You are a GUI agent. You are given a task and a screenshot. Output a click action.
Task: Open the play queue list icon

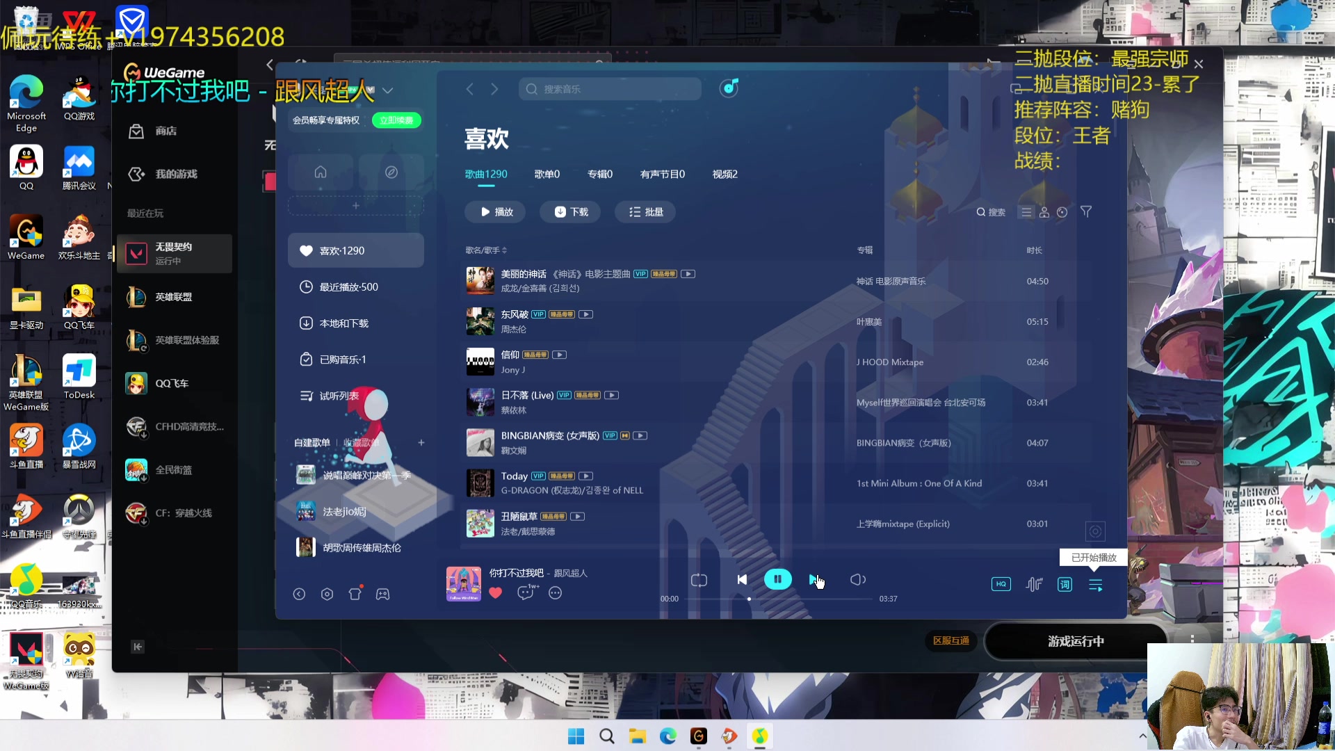(1096, 586)
